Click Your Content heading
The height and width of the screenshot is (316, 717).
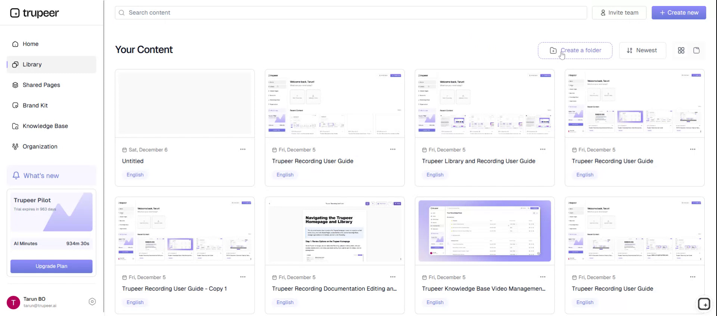point(144,50)
